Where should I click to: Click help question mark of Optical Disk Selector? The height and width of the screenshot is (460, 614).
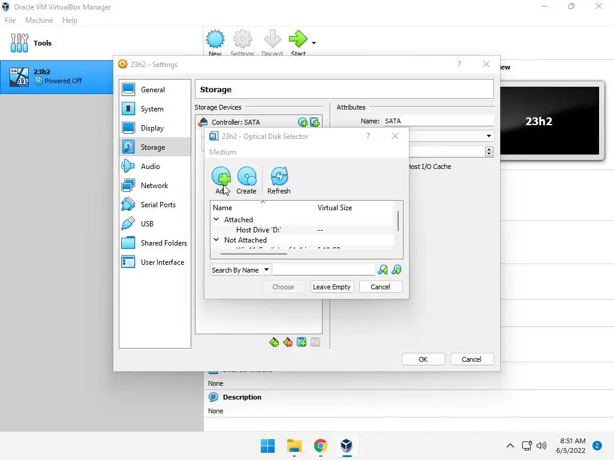(368, 136)
